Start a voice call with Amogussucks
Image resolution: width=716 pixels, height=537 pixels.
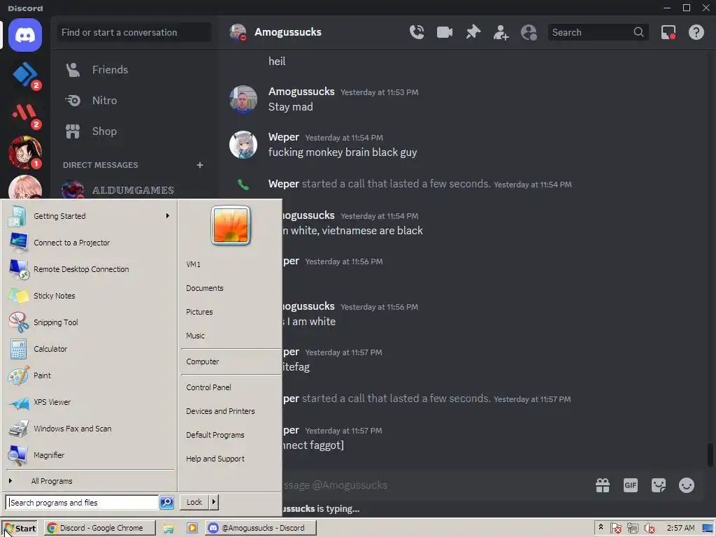[x=417, y=32]
